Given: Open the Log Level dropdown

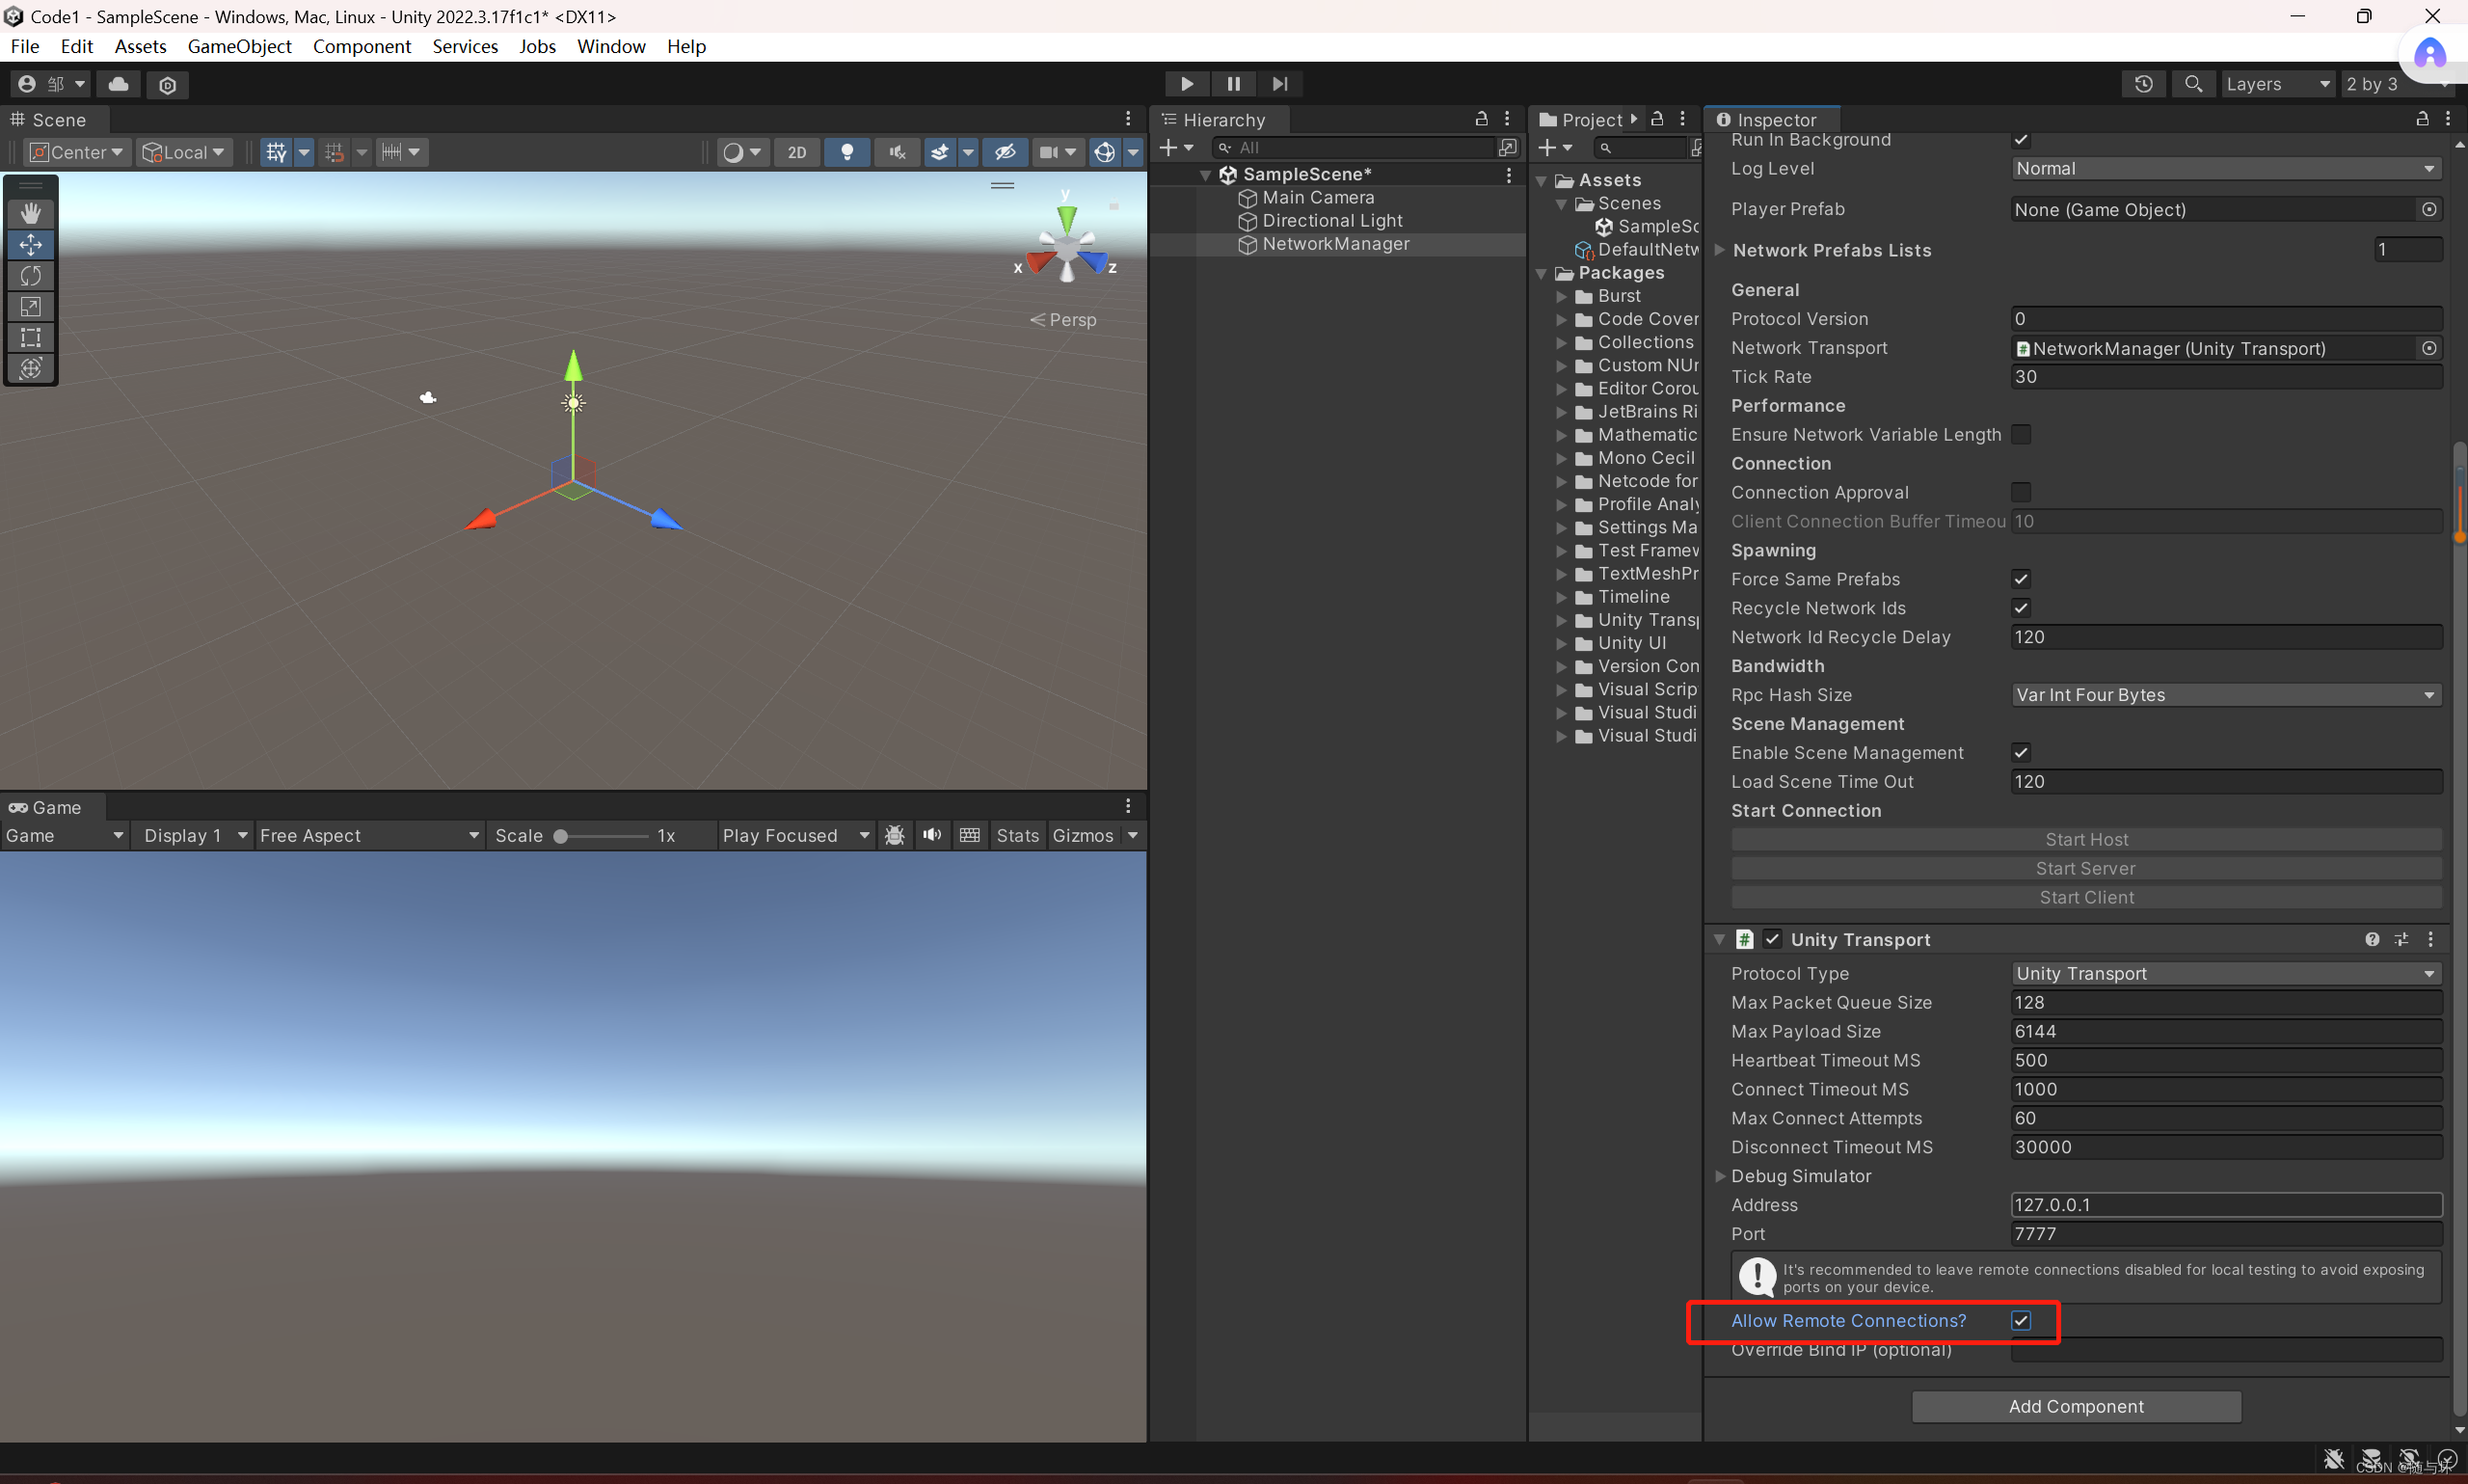Looking at the screenshot, I should pos(2224,168).
